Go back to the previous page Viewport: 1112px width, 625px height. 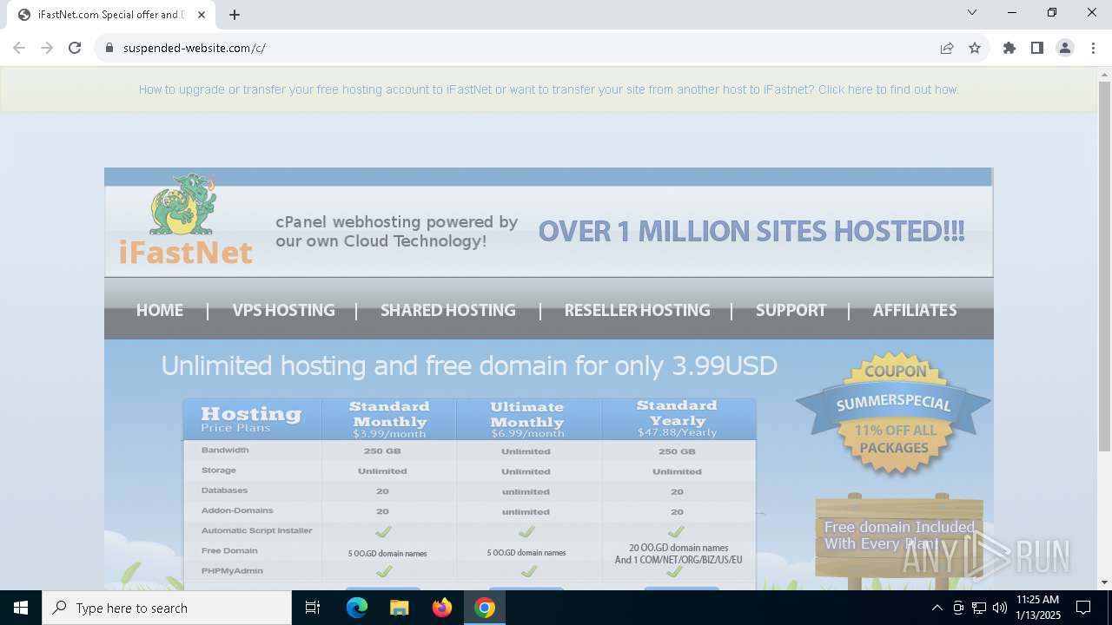(19, 48)
